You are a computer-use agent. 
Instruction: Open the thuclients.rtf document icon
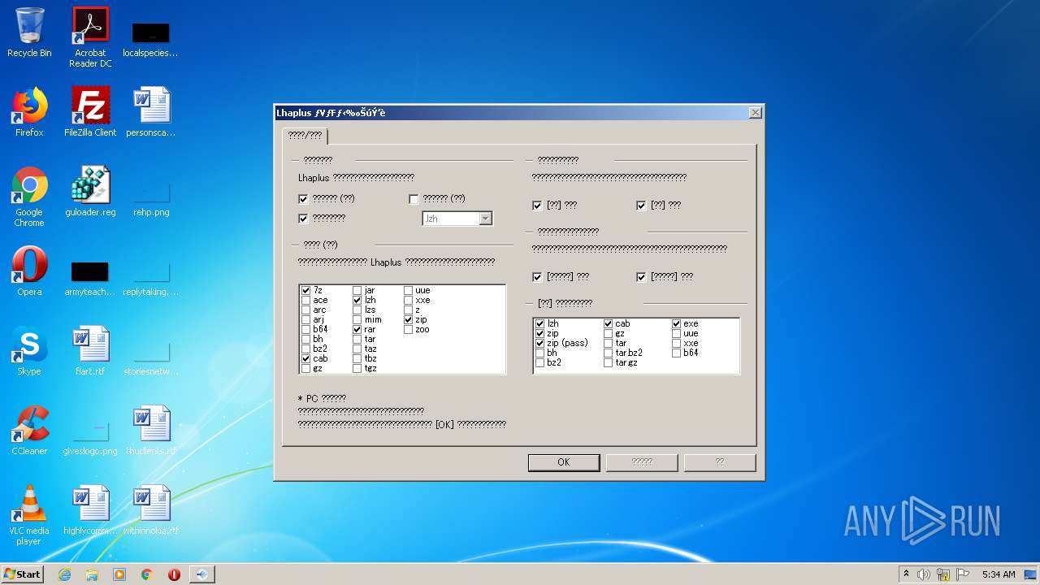point(151,431)
